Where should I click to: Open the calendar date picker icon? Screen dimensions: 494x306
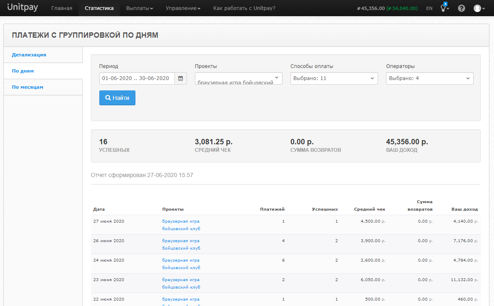pyautogui.click(x=180, y=78)
